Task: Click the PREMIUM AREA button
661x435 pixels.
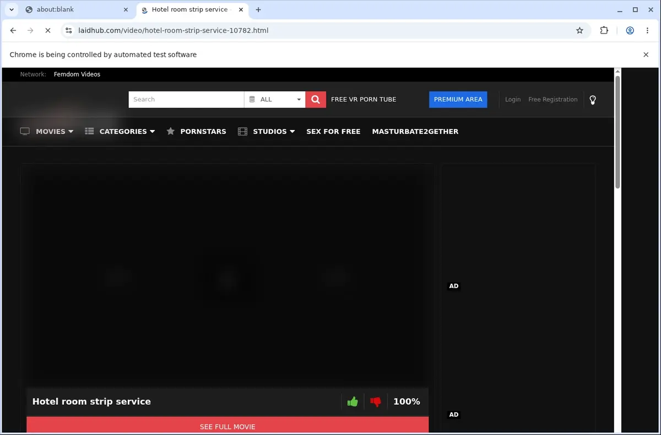Action: (x=458, y=100)
